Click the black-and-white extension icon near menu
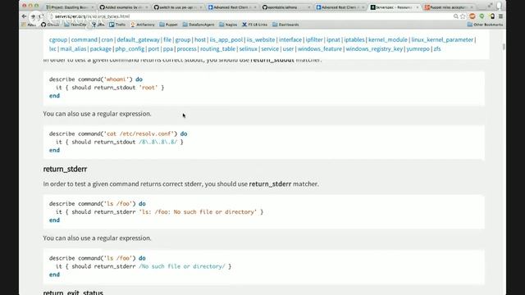The image size is (525, 295). pos(491,16)
